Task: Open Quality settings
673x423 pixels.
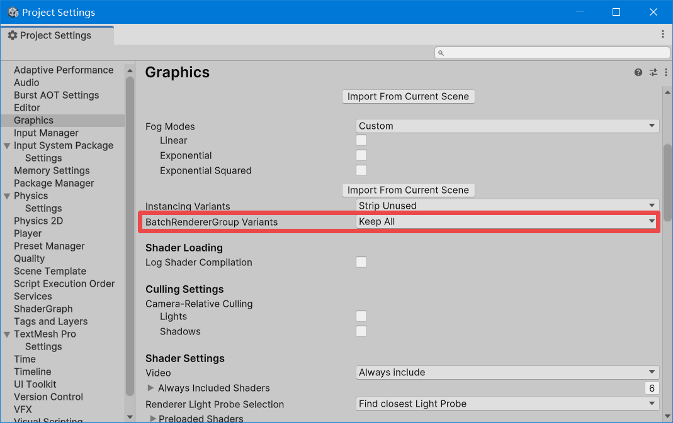Action: tap(29, 258)
